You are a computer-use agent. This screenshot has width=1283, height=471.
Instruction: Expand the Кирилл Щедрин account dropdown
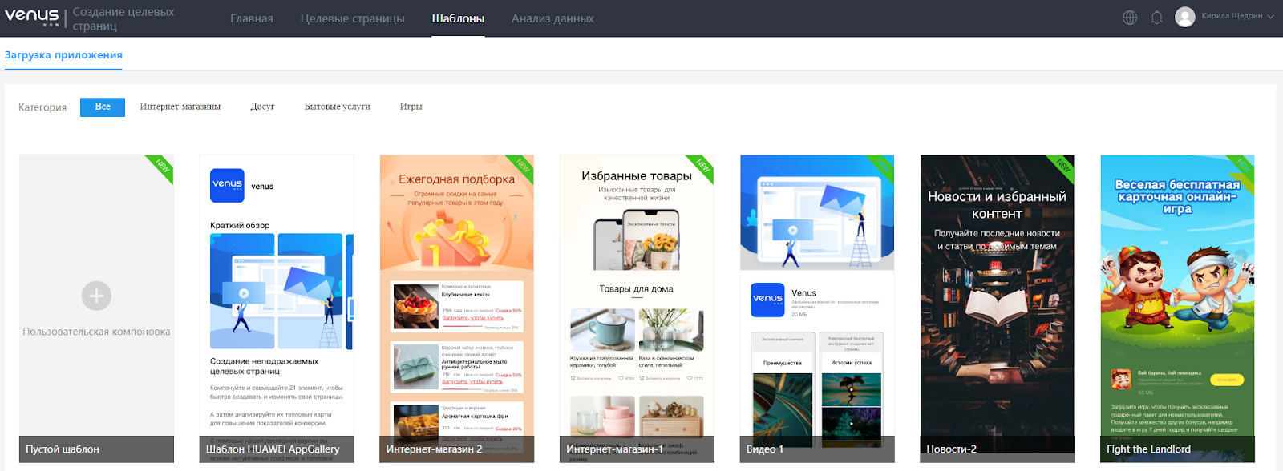1270,17
